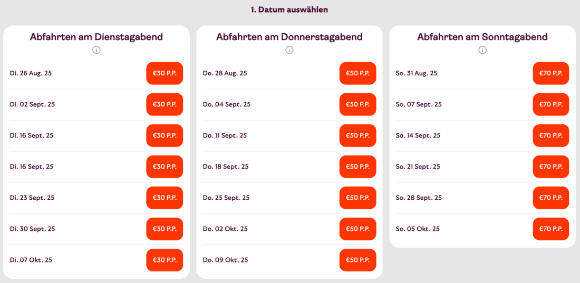The height and width of the screenshot is (283, 580).
Task: Select €30 price for Di. 26 Aug. 25
Action: (165, 73)
